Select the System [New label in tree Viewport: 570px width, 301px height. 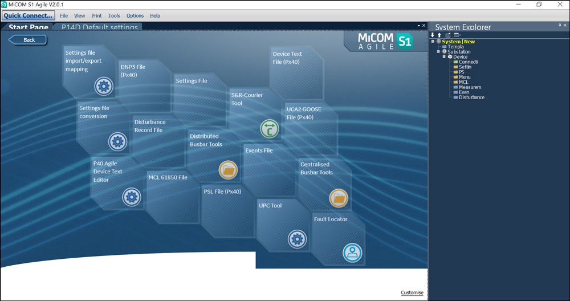tap(458, 42)
